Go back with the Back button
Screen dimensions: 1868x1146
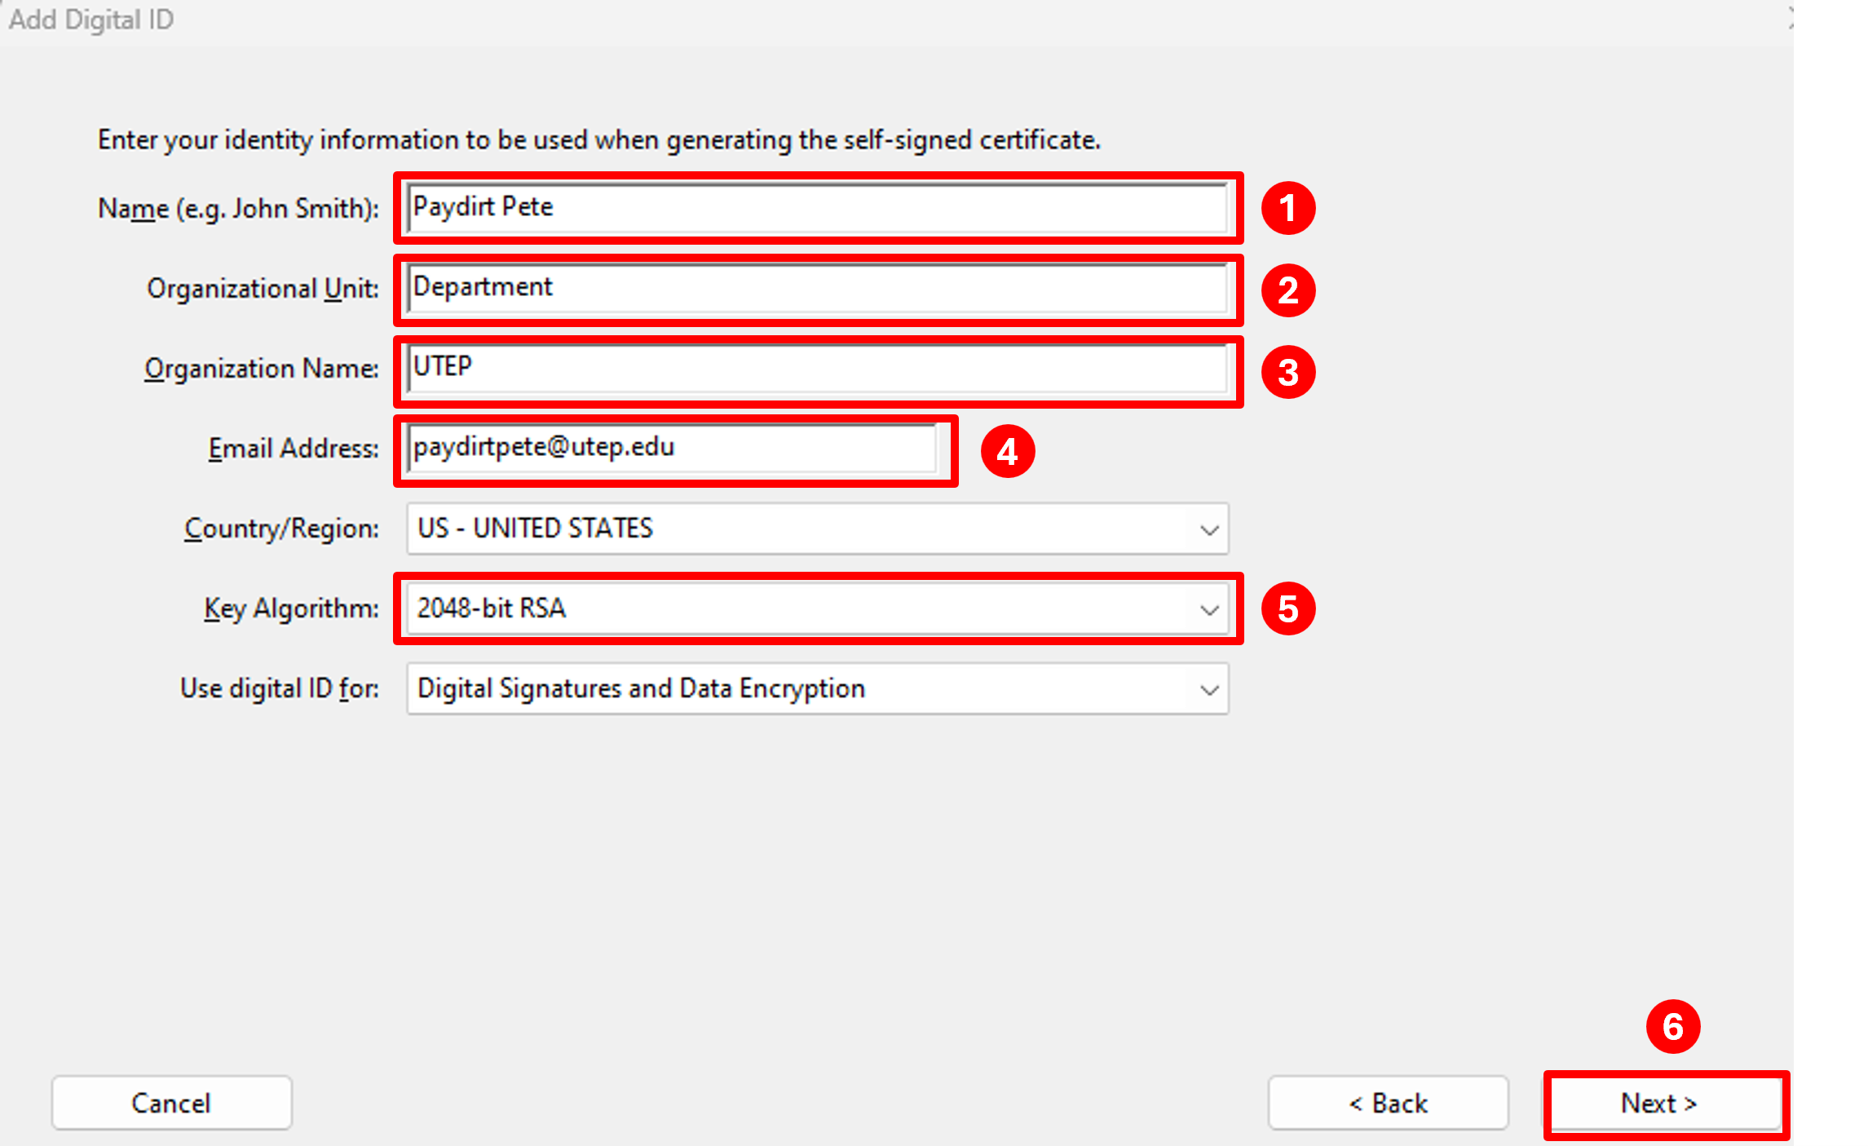(x=1388, y=1103)
